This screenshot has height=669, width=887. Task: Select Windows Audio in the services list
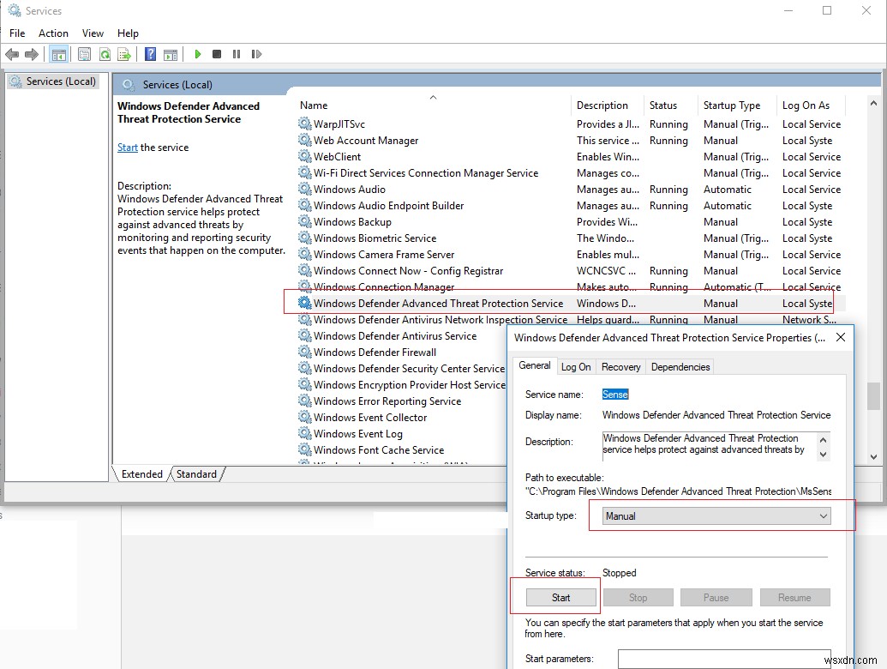point(350,189)
